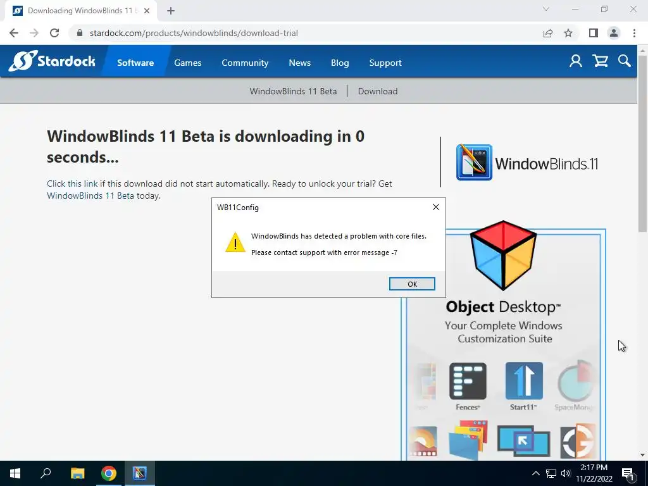Open the Games menu
The width and height of the screenshot is (648, 486).
(187, 63)
